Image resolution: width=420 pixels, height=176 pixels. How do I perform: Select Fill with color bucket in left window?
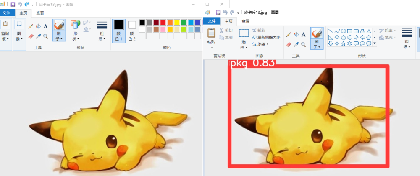[x=38, y=26]
